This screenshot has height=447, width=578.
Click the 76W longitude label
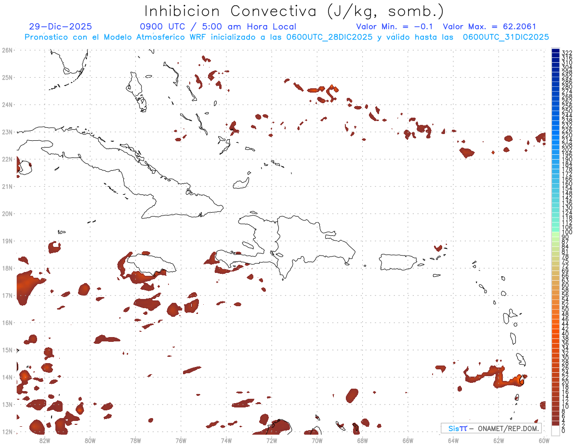point(181,440)
